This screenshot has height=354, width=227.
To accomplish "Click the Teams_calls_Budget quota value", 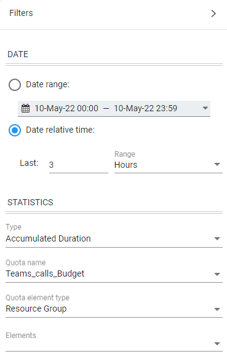I will (45, 273).
